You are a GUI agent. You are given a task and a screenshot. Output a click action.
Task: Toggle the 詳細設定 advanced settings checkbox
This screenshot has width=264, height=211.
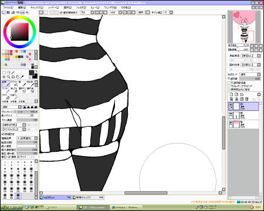tap(3, 134)
